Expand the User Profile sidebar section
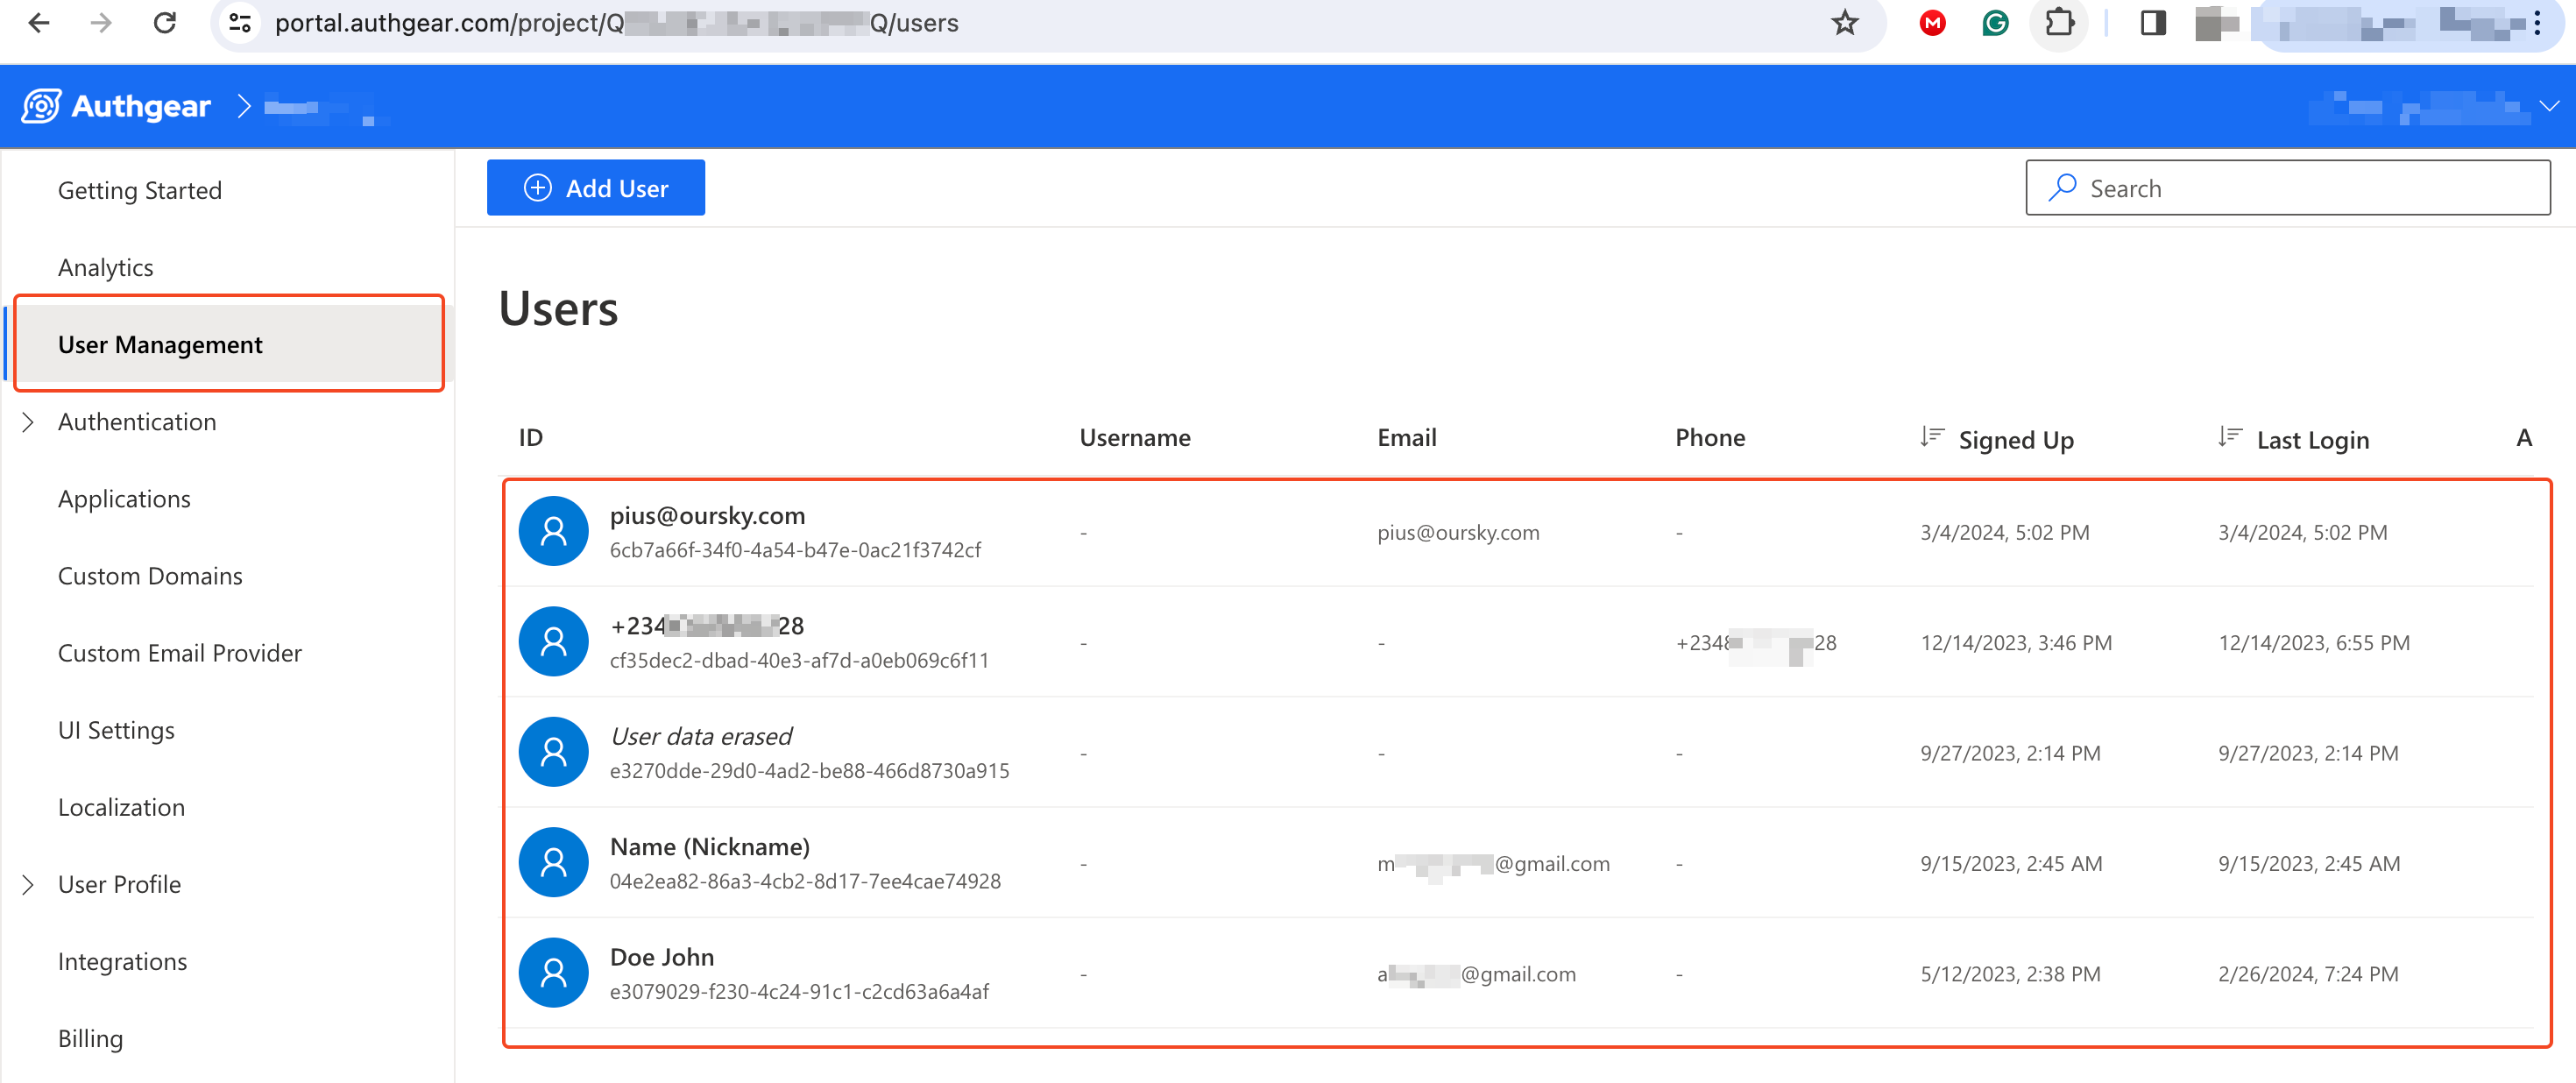Screen dimensions: 2576x1083 coord(28,884)
